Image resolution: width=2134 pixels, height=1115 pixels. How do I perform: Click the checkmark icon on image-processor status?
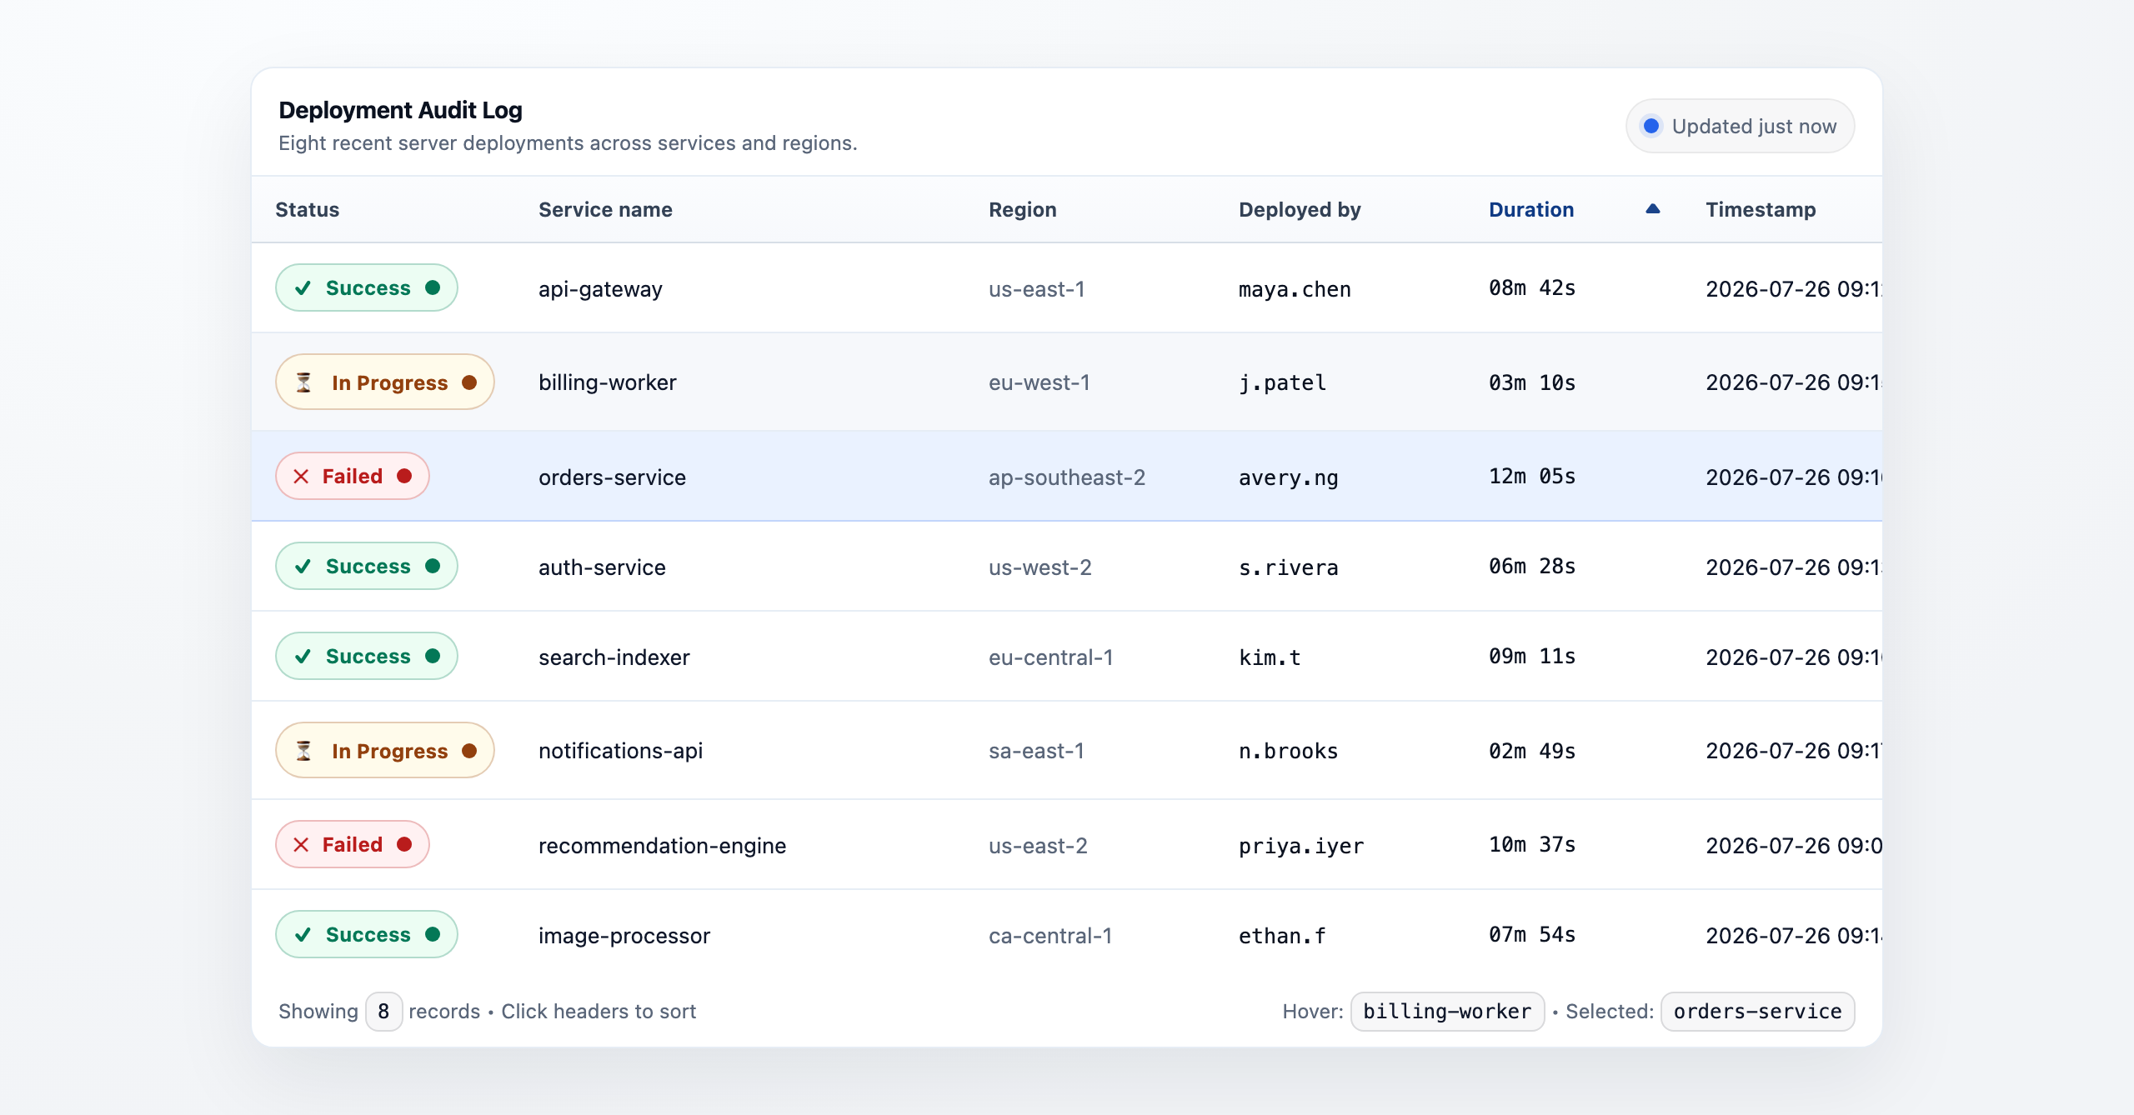coord(303,935)
